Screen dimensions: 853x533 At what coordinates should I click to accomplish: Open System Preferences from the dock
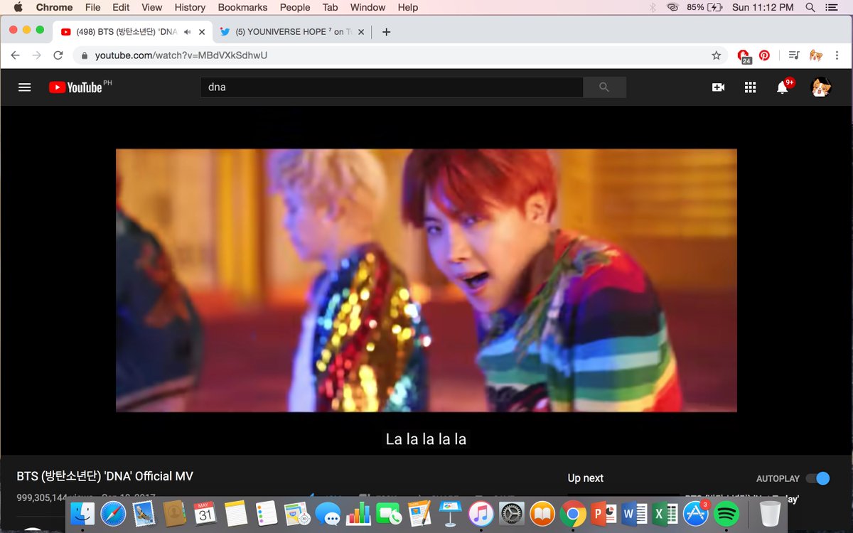tap(512, 512)
